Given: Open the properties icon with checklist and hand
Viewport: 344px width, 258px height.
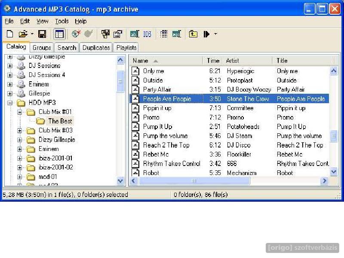Looking at the screenshot, I should pos(118,34).
